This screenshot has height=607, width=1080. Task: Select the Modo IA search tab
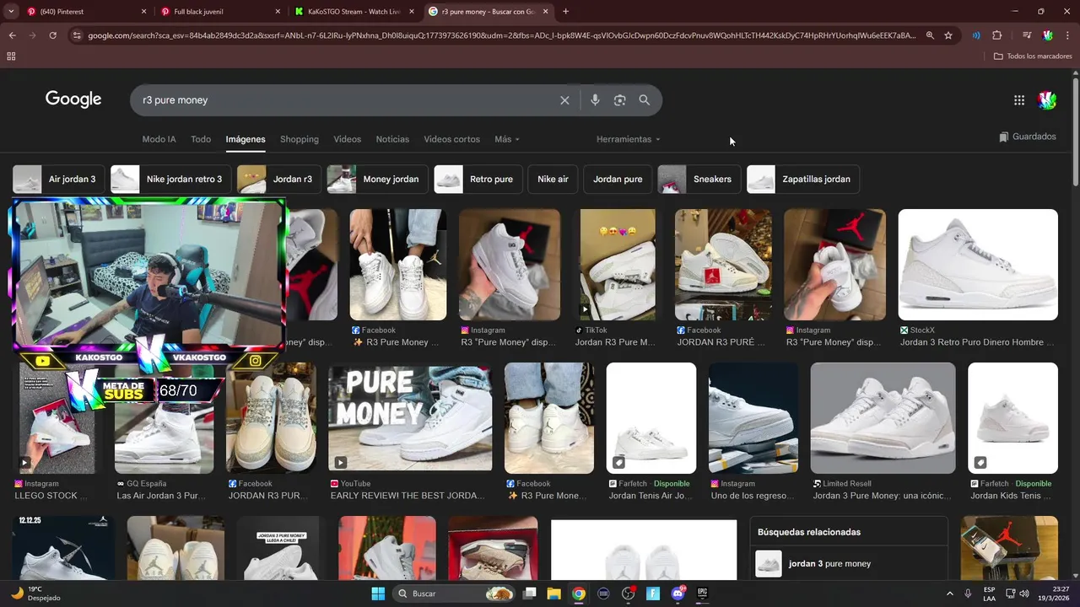pos(159,139)
